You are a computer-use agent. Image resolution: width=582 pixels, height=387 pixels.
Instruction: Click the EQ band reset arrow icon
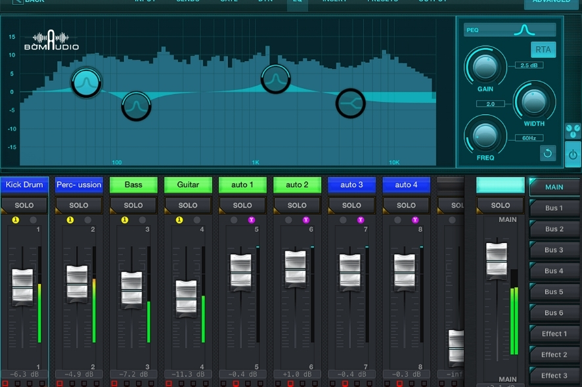tap(547, 153)
